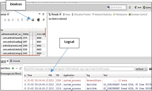Screen dimensions: 152x91
Task: Focus the Quick Access search field
Action: pyautogui.click(x=116, y=7)
